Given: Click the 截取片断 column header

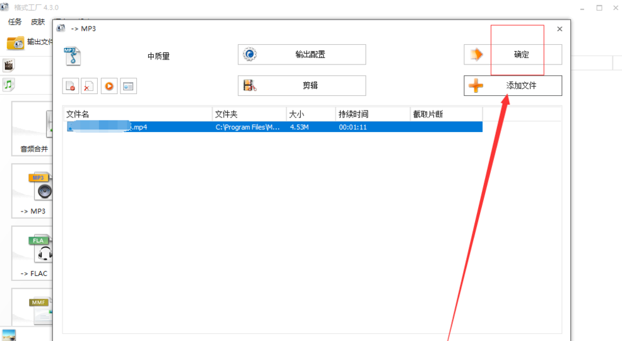Looking at the screenshot, I should pos(446,114).
